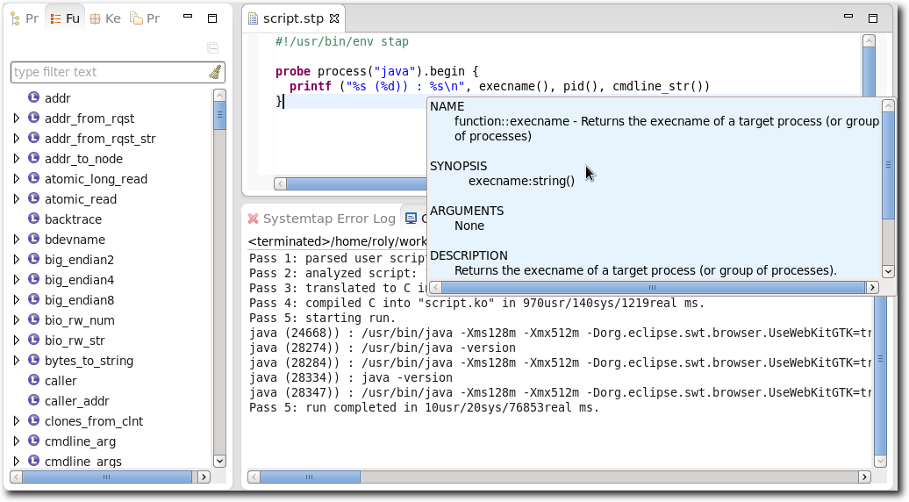Minimize the left Functions view panel

pos(187,18)
